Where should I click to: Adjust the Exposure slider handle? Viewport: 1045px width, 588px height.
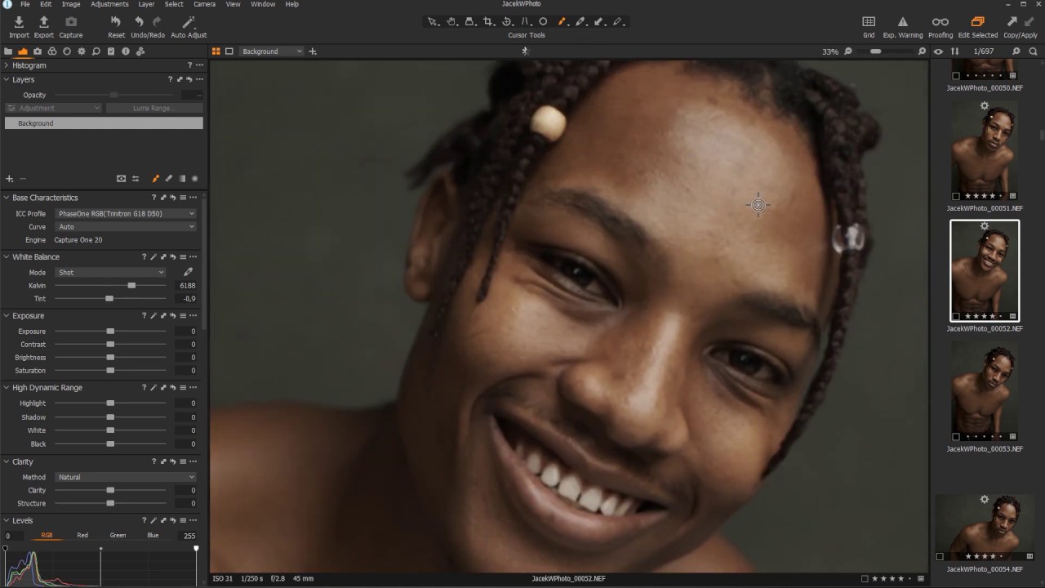110,332
